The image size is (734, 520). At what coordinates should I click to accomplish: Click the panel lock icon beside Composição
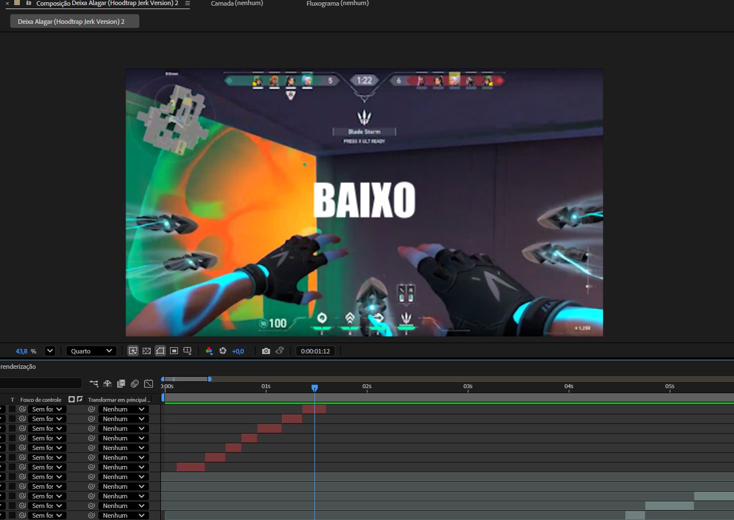[x=28, y=3]
